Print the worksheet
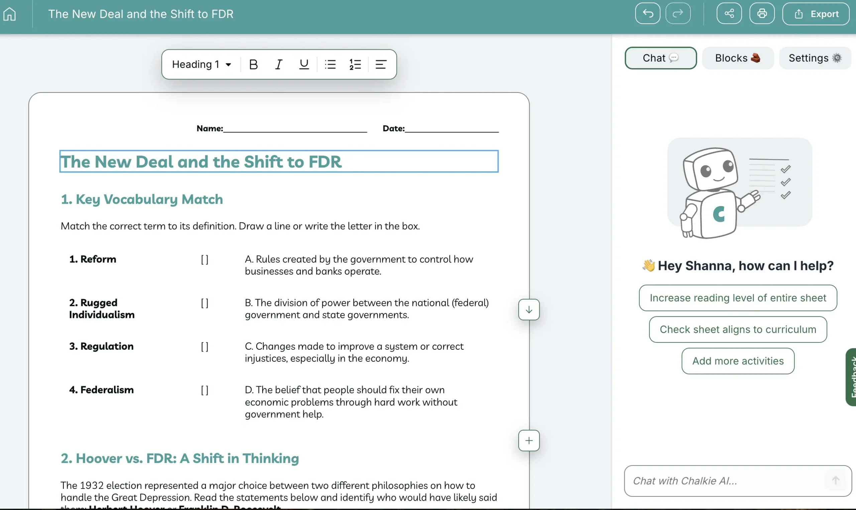856x510 pixels. click(762, 14)
